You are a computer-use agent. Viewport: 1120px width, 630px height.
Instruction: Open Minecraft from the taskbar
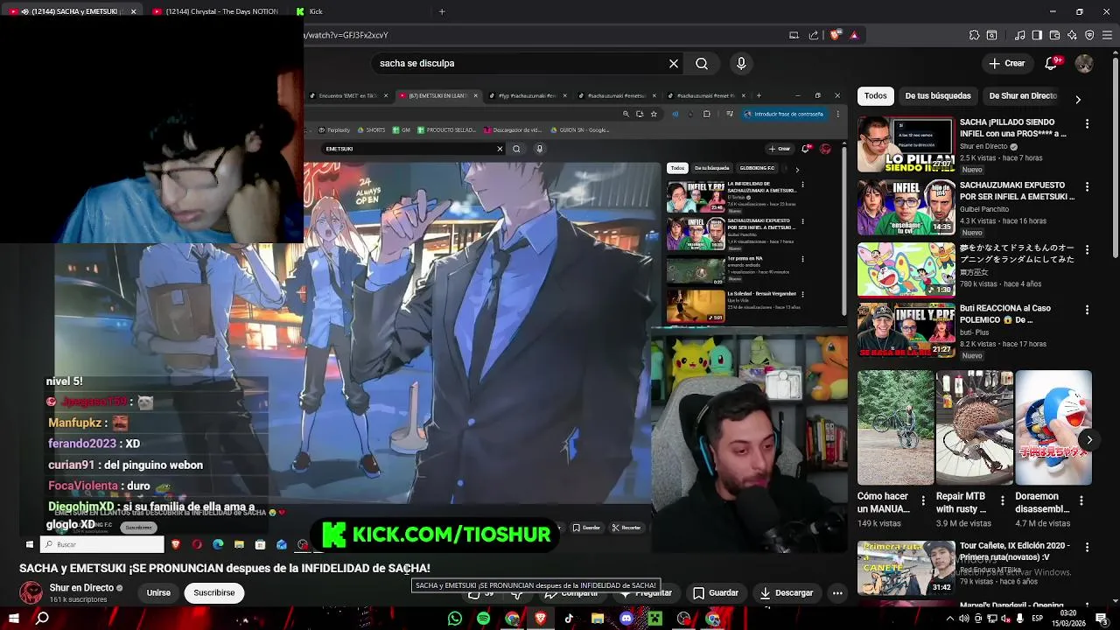tap(654, 619)
